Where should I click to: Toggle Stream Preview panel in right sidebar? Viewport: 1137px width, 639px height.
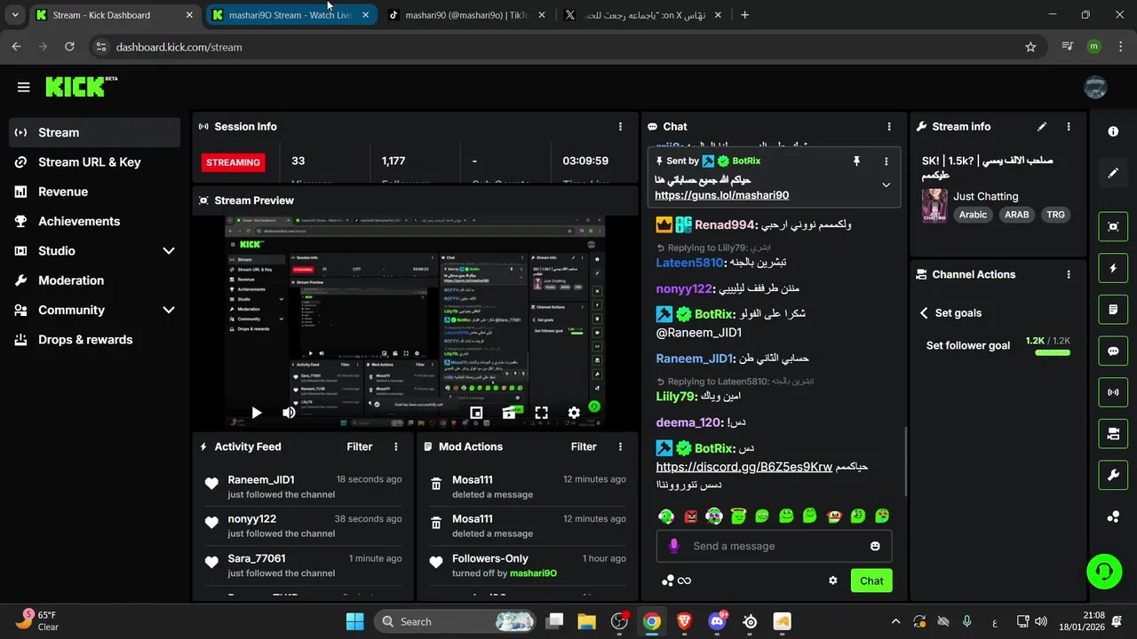[x=1113, y=226]
